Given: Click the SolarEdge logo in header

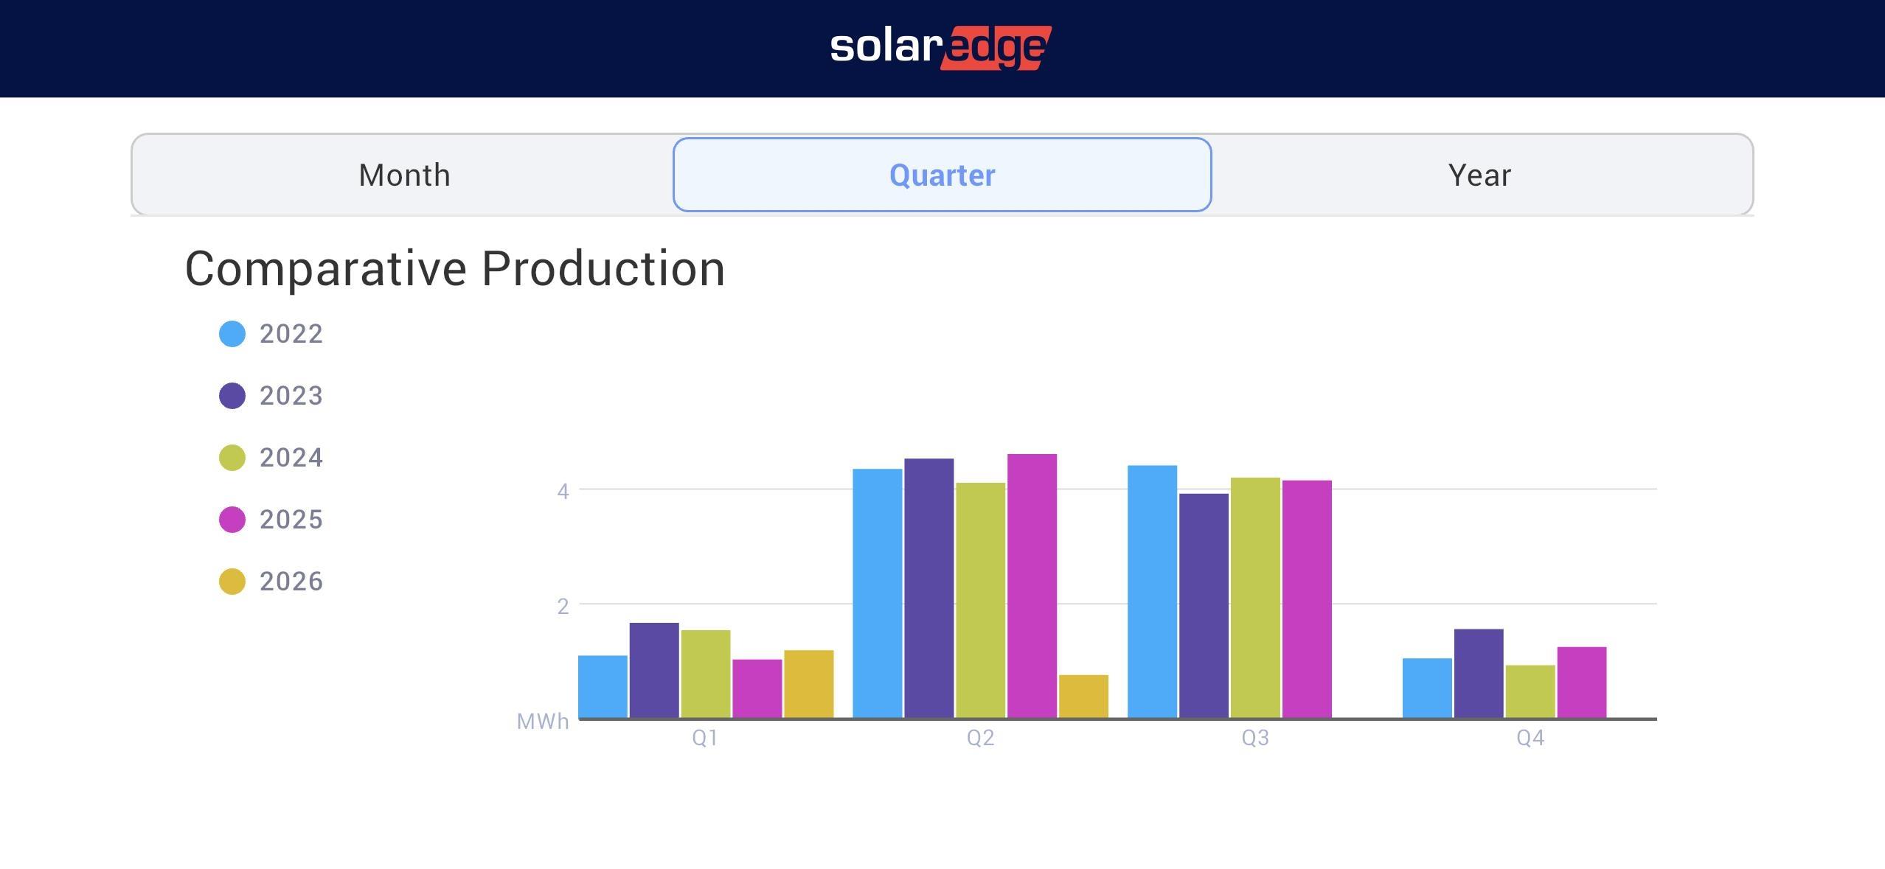Looking at the screenshot, I should pos(941,47).
